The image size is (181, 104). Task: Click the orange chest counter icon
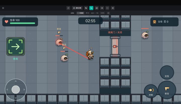click(154, 22)
